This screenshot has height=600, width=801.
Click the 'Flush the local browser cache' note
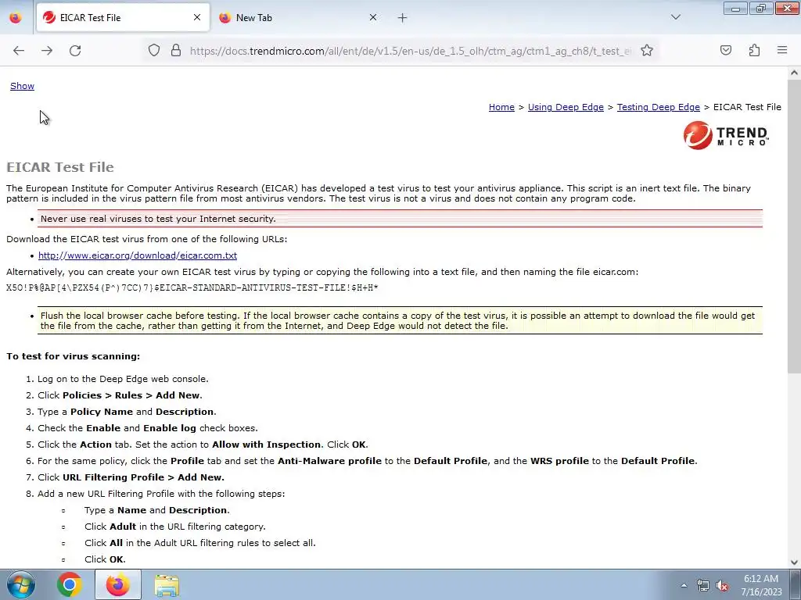click(x=397, y=320)
